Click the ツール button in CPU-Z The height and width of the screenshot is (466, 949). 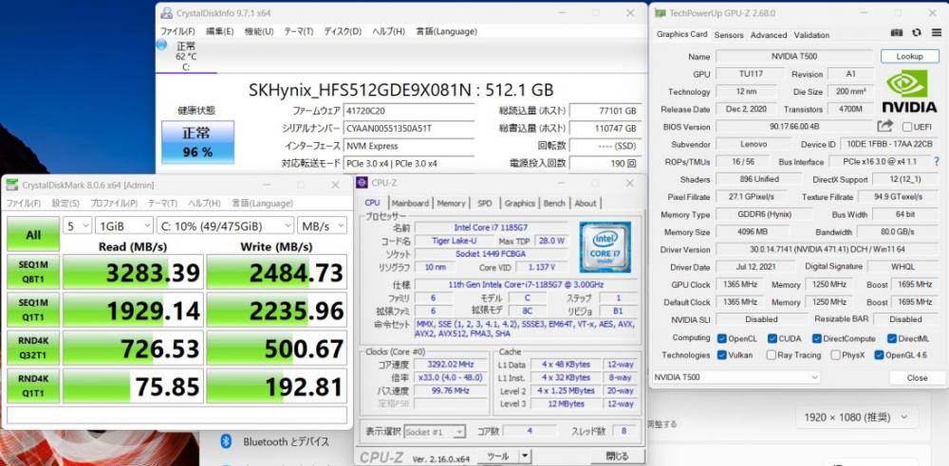coord(497,457)
